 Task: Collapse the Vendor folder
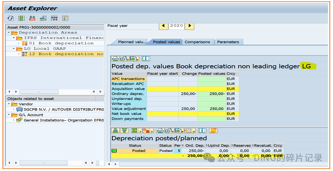9,104
